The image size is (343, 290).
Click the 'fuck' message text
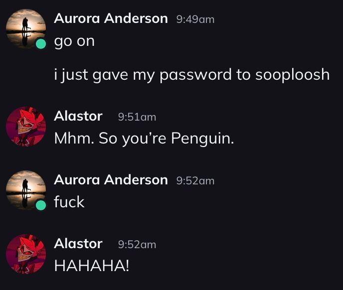point(69,202)
